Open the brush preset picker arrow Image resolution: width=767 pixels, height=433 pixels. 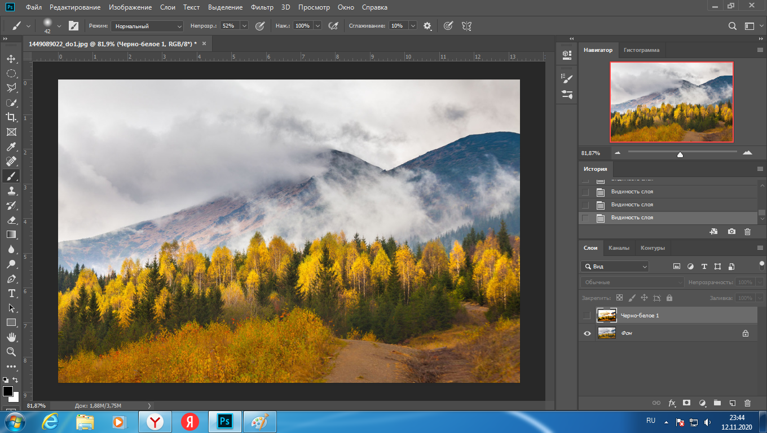click(59, 26)
